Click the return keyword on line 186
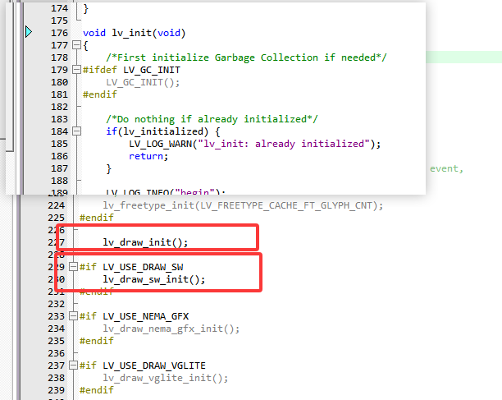 point(148,156)
